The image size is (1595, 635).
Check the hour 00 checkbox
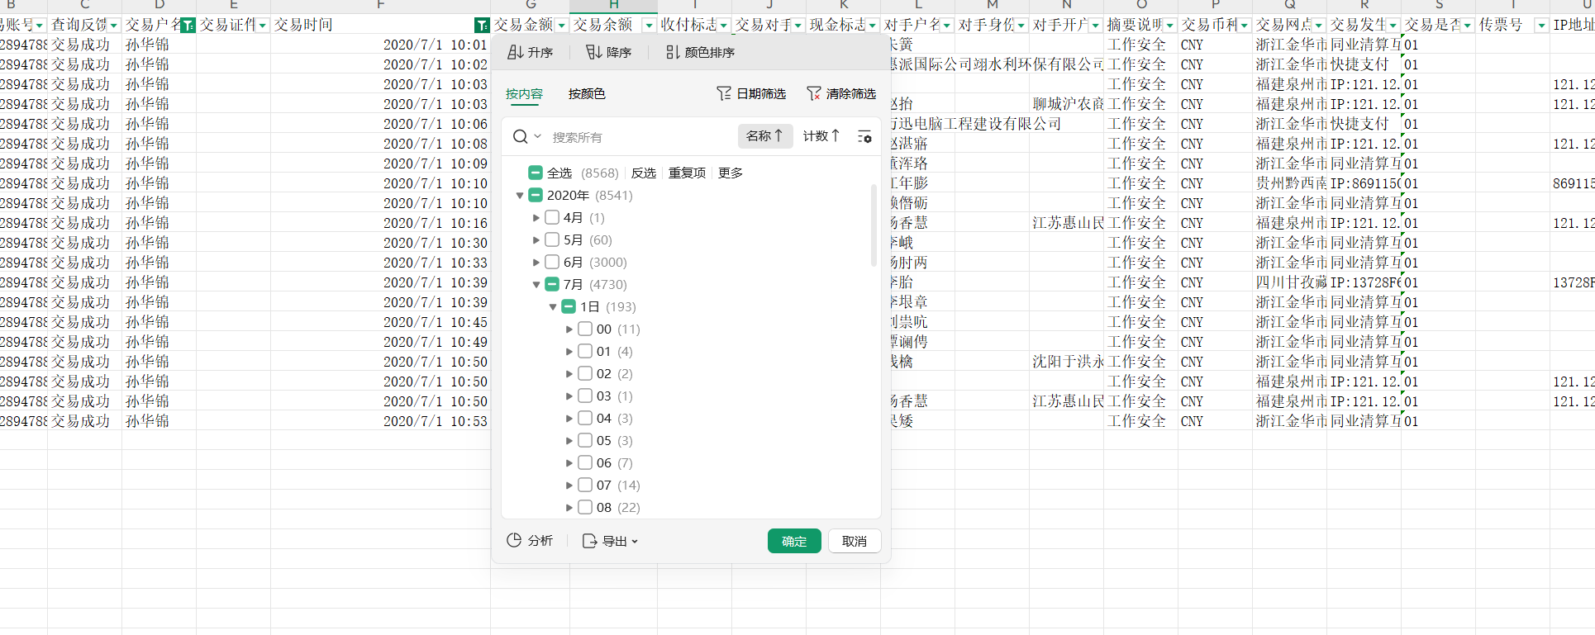pos(585,329)
